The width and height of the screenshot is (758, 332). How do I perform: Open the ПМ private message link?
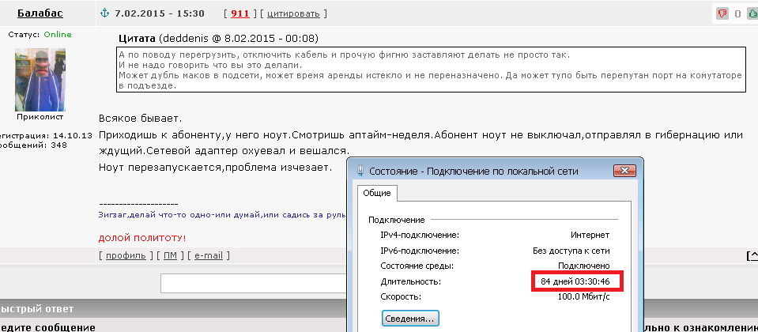170,255
